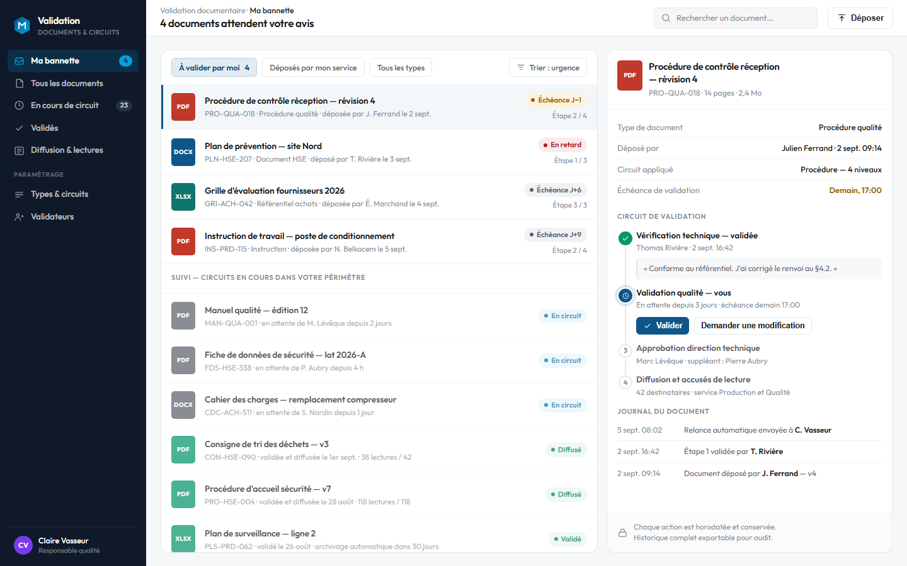Expand step 3, Approbation direction technique
The width and height of the screenshot is (907, 566).
[698, 348]
